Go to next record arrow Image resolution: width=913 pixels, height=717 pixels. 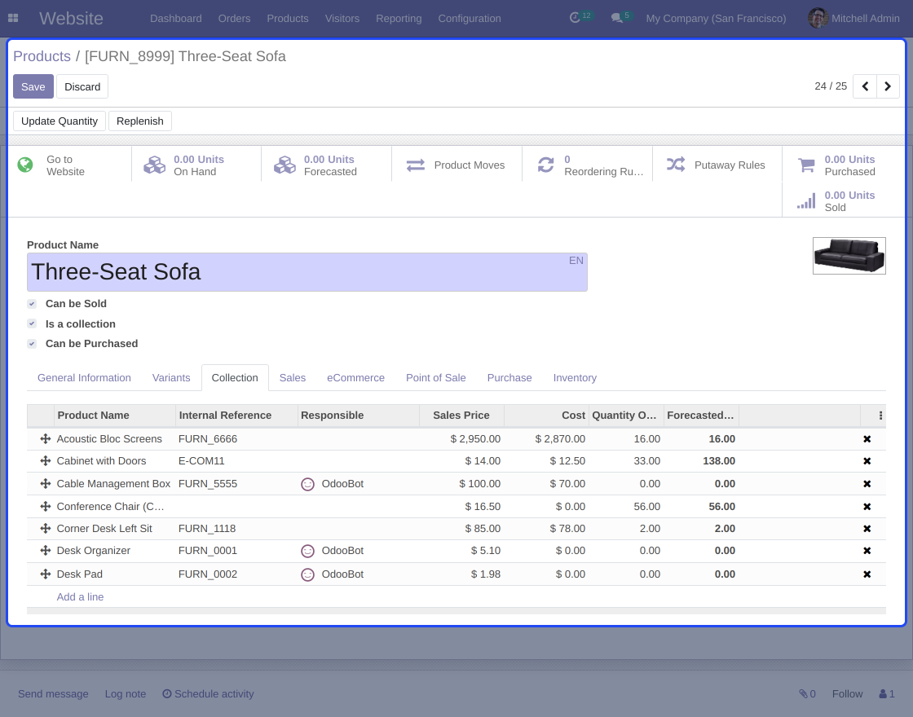(x=888, y=86)
